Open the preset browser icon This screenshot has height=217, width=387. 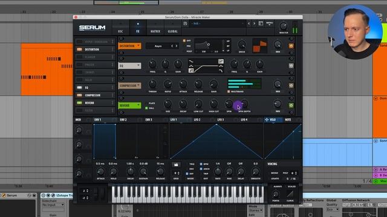point(261,24)
